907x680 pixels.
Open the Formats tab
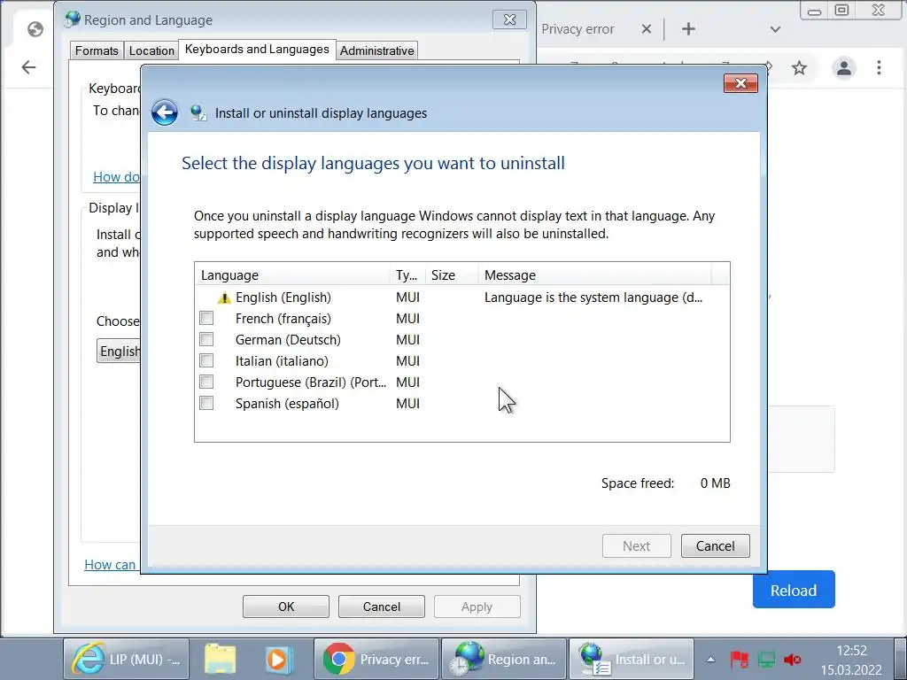pyautogui.click(x=97, y=50)
